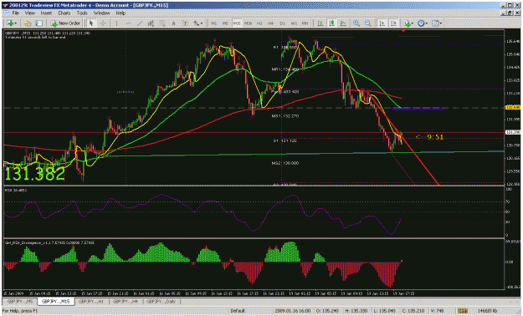The width and height of the screenshot is (523, 316).
Task: Click the chart icon left of File menu
Action: pyautogui.click(x=6, y=13)
